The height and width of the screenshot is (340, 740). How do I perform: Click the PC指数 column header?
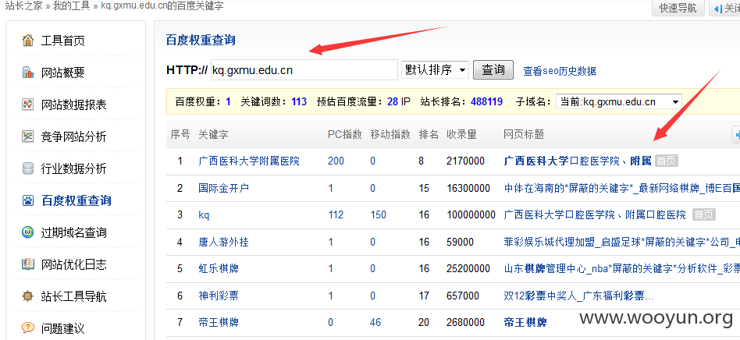click(x=345, y=134)
